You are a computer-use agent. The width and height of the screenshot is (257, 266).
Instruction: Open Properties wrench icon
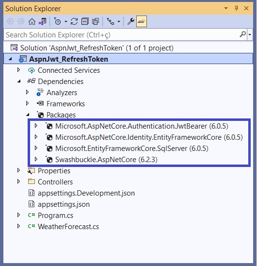click(x=131, y=21)
